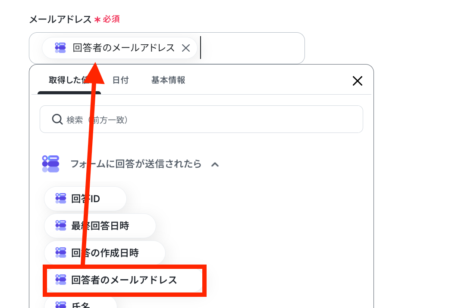
Task: Click the icon on the 回答の作成日時 chip
Action: (61, 253)
